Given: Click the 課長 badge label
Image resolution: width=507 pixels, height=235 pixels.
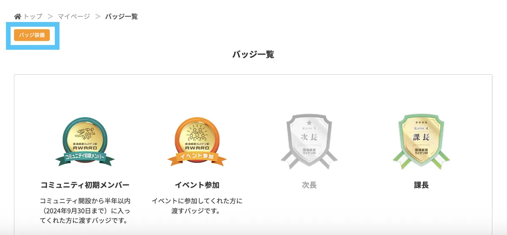Looking at the screenshot, I should pos(421,185).
